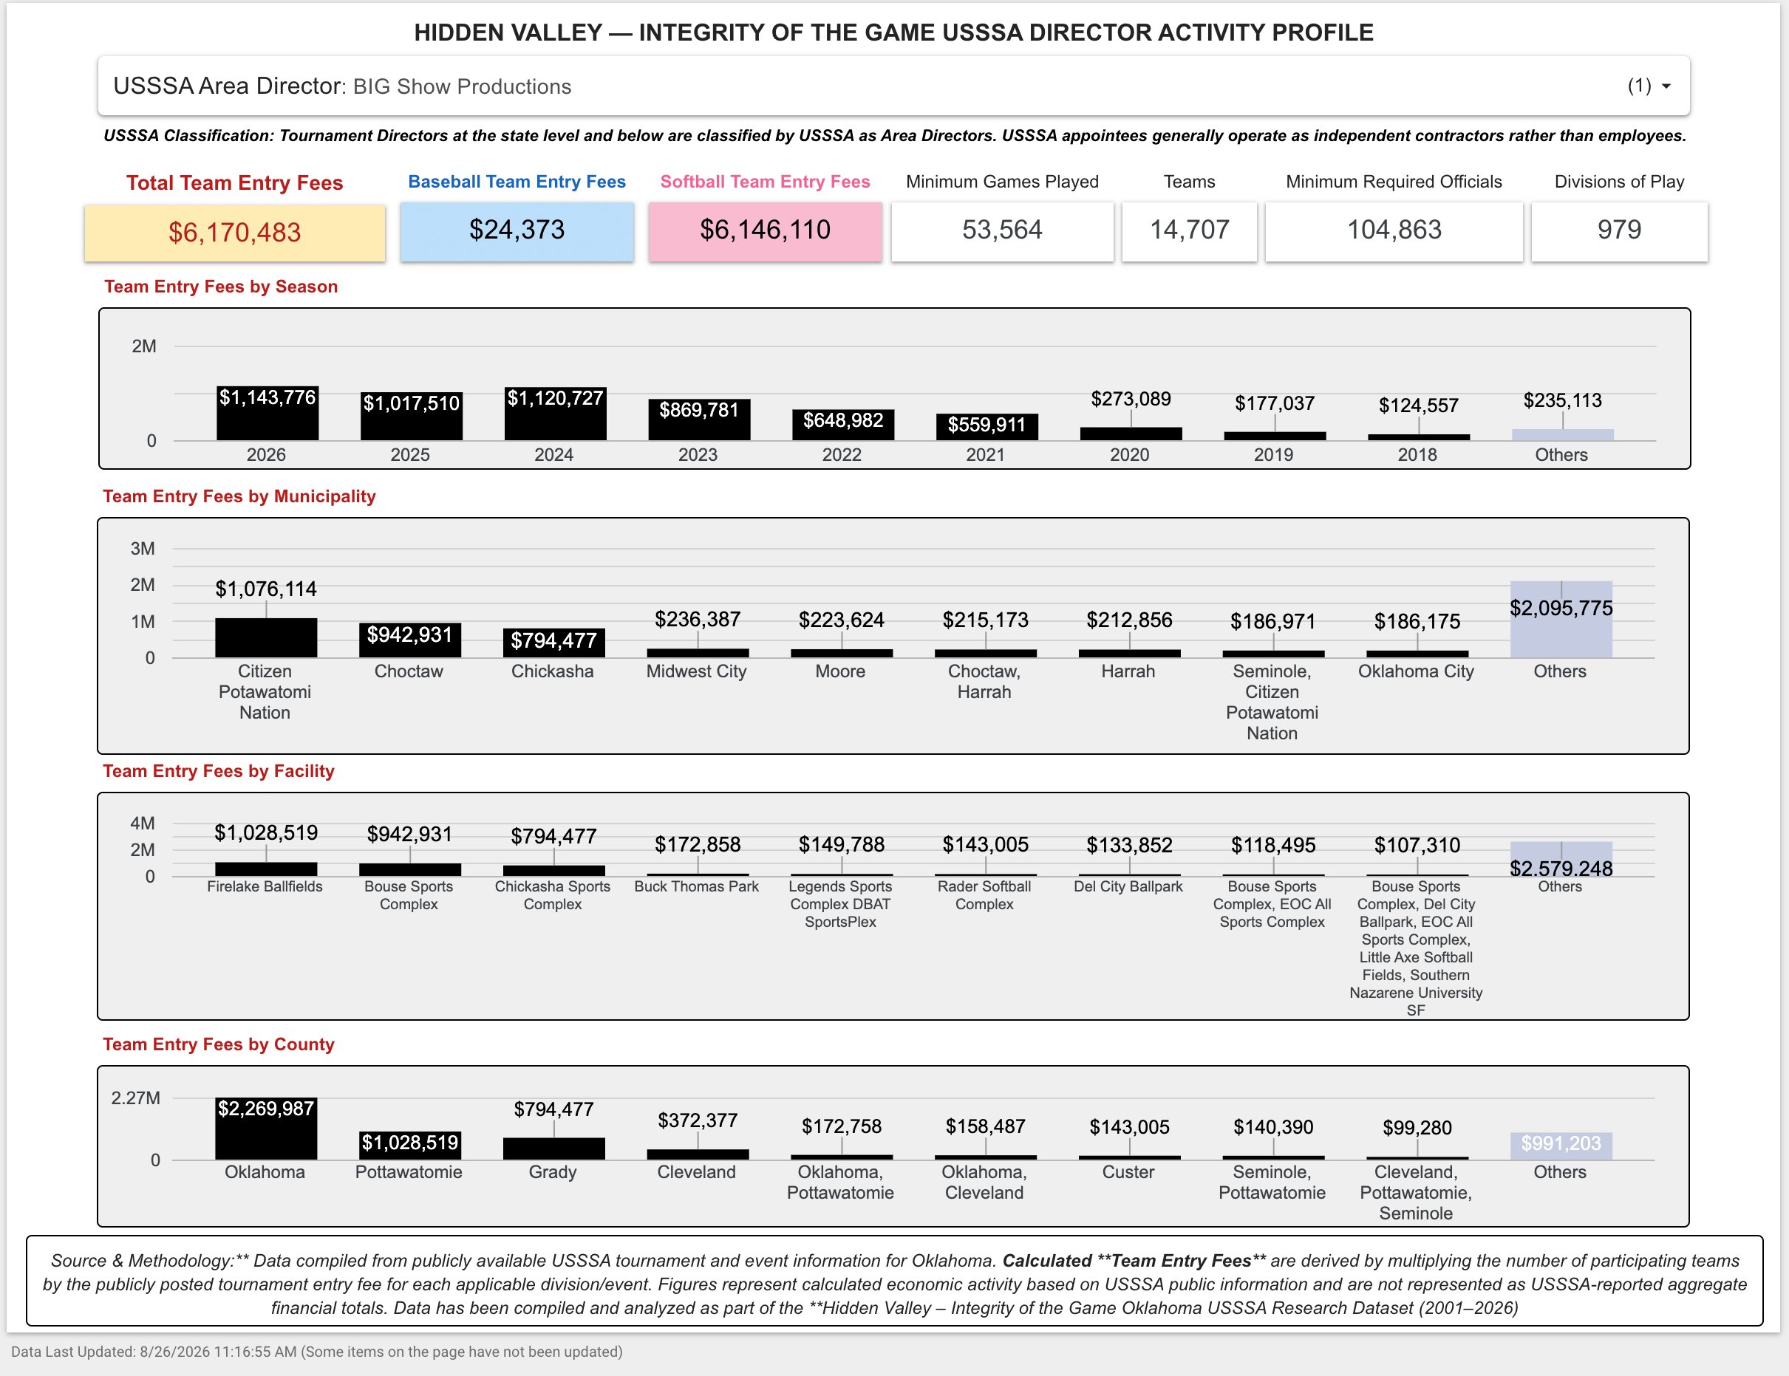This screenshot has height=1376, width=1789.
Task: Select the Citizen Potawatomi Nation municipality bar
Action: pyautogui.click(x=266, y=637)
